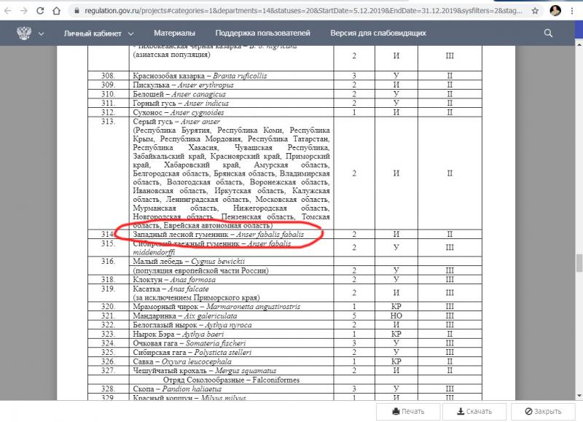Screen dimensions: 583x422
Task: Click the status КР in the Савка row
Action: (396, 362)
